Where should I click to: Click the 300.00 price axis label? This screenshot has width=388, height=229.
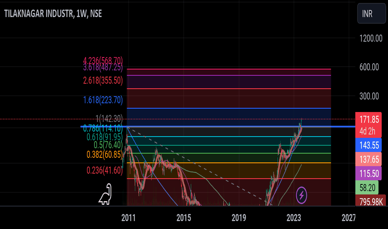point(369,96)
